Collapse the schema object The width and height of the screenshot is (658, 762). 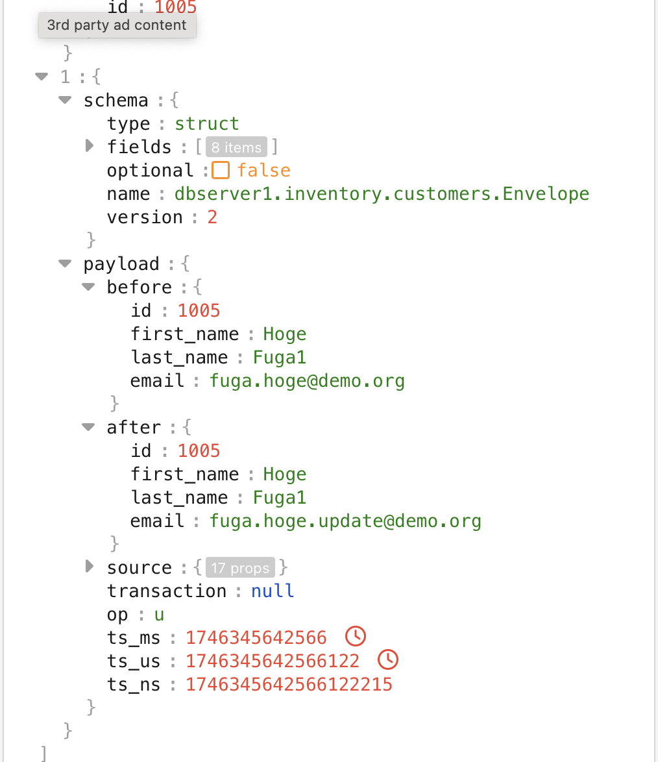click(65, 100)
